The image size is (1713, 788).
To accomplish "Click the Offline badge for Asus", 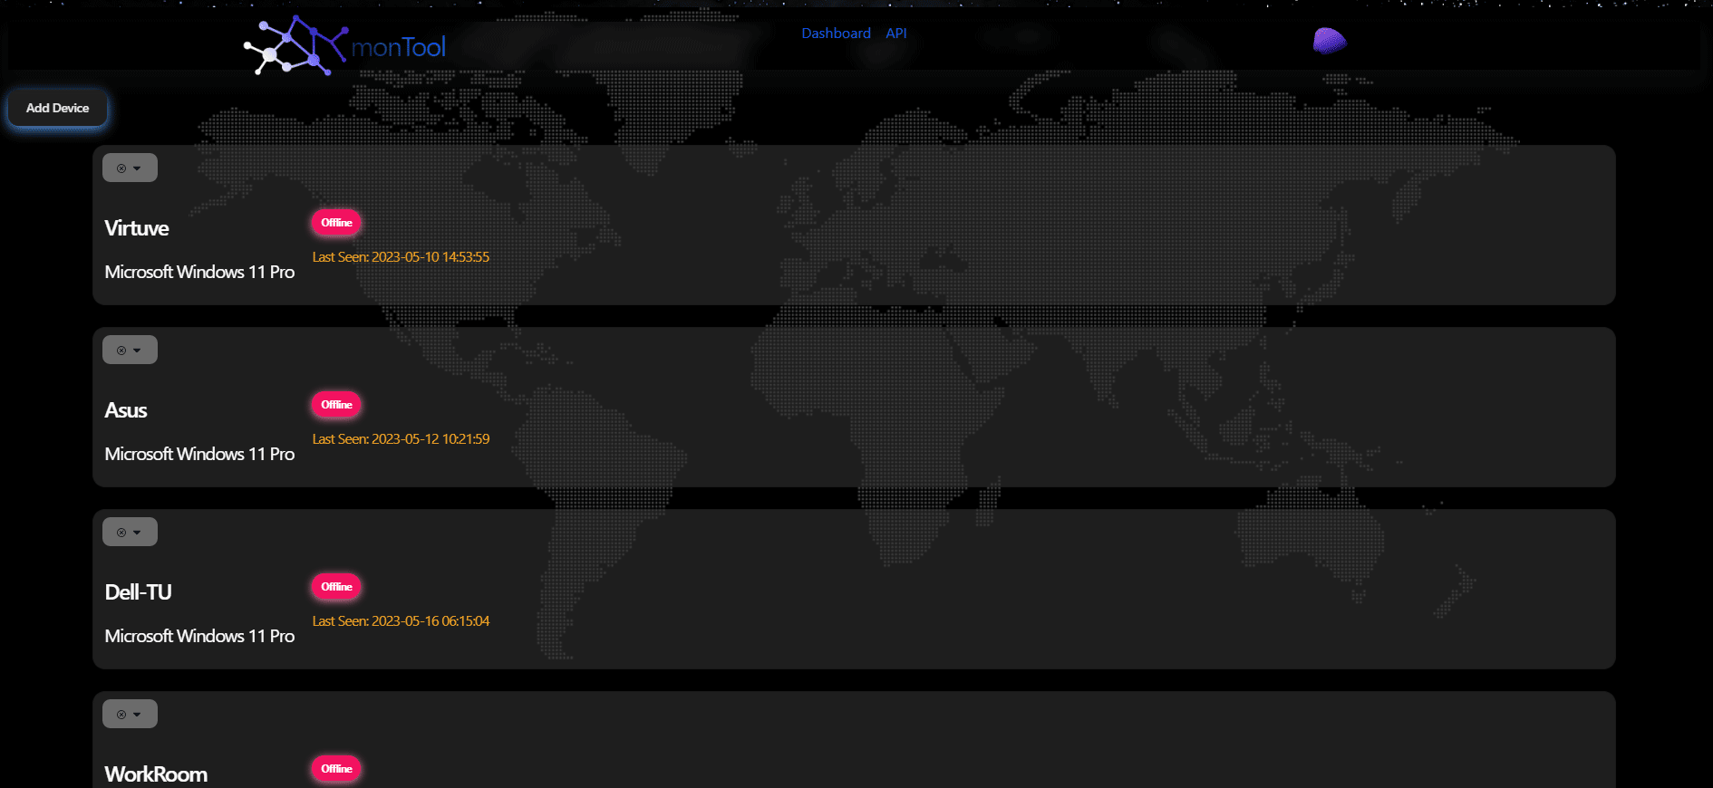I will point(336,405).
